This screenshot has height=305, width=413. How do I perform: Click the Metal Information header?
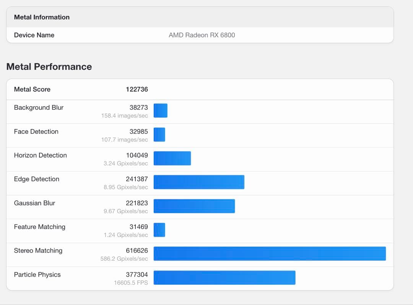(x=42, y=17)
